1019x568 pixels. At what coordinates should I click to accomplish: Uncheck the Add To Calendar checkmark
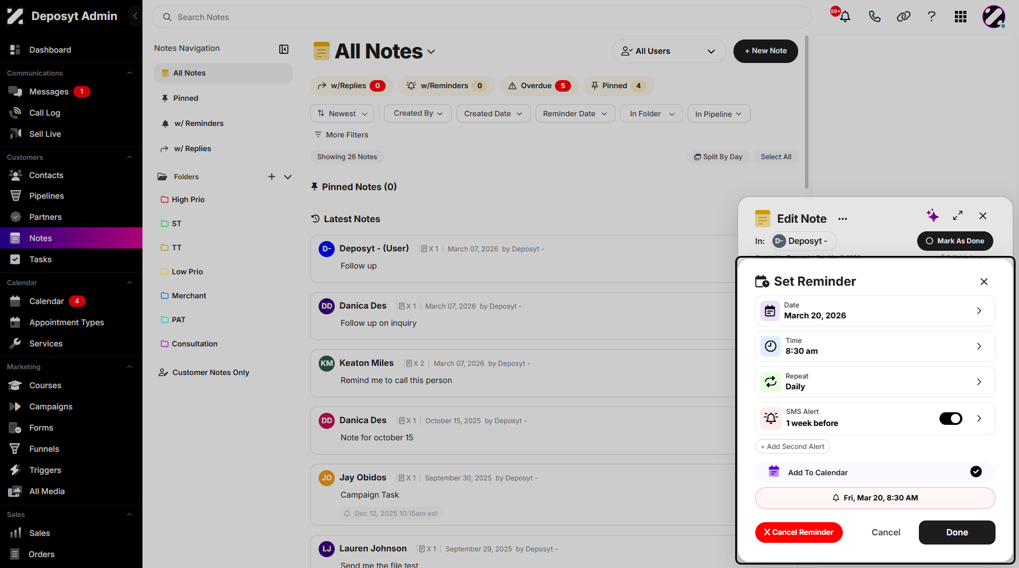976,472
